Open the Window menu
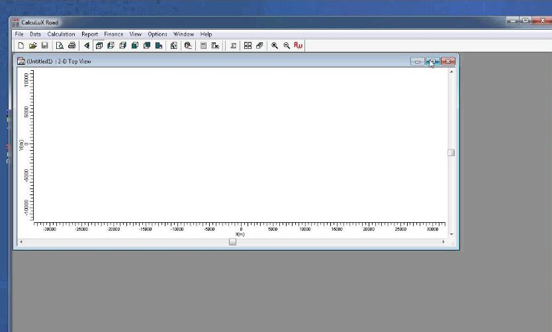This screenshot has height=332, width=552. point(184,34)
